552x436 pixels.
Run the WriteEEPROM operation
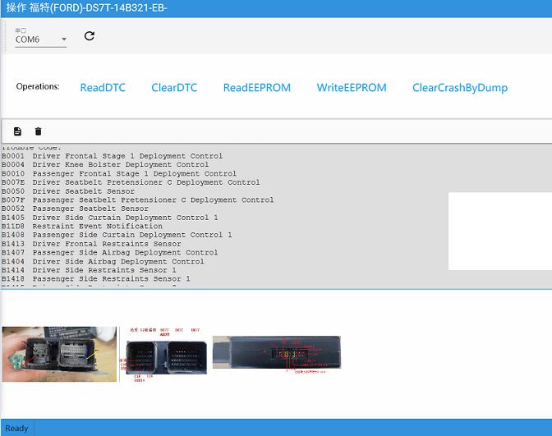coord(351,88)
